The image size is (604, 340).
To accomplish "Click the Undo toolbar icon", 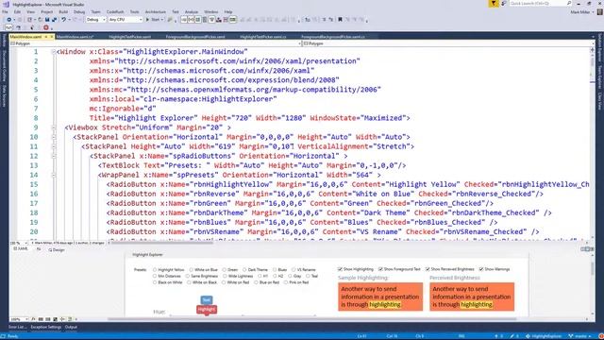I will pos(63,19).
